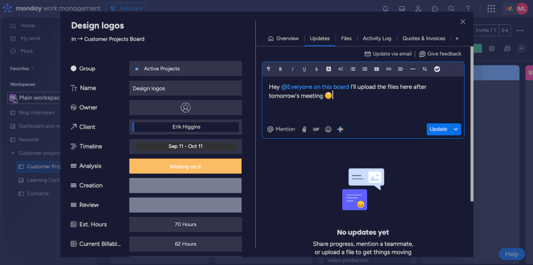Insert a table into the update

[376, 69]
